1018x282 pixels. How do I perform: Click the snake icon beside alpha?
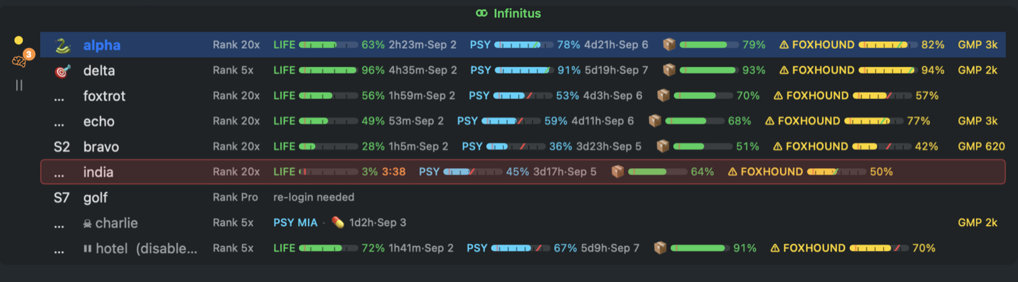click(x=62, y=45)
